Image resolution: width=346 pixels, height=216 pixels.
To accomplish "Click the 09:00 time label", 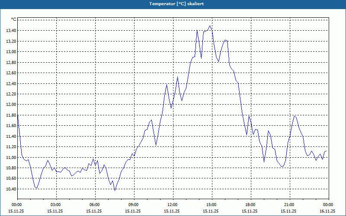I will click(134, 205).
